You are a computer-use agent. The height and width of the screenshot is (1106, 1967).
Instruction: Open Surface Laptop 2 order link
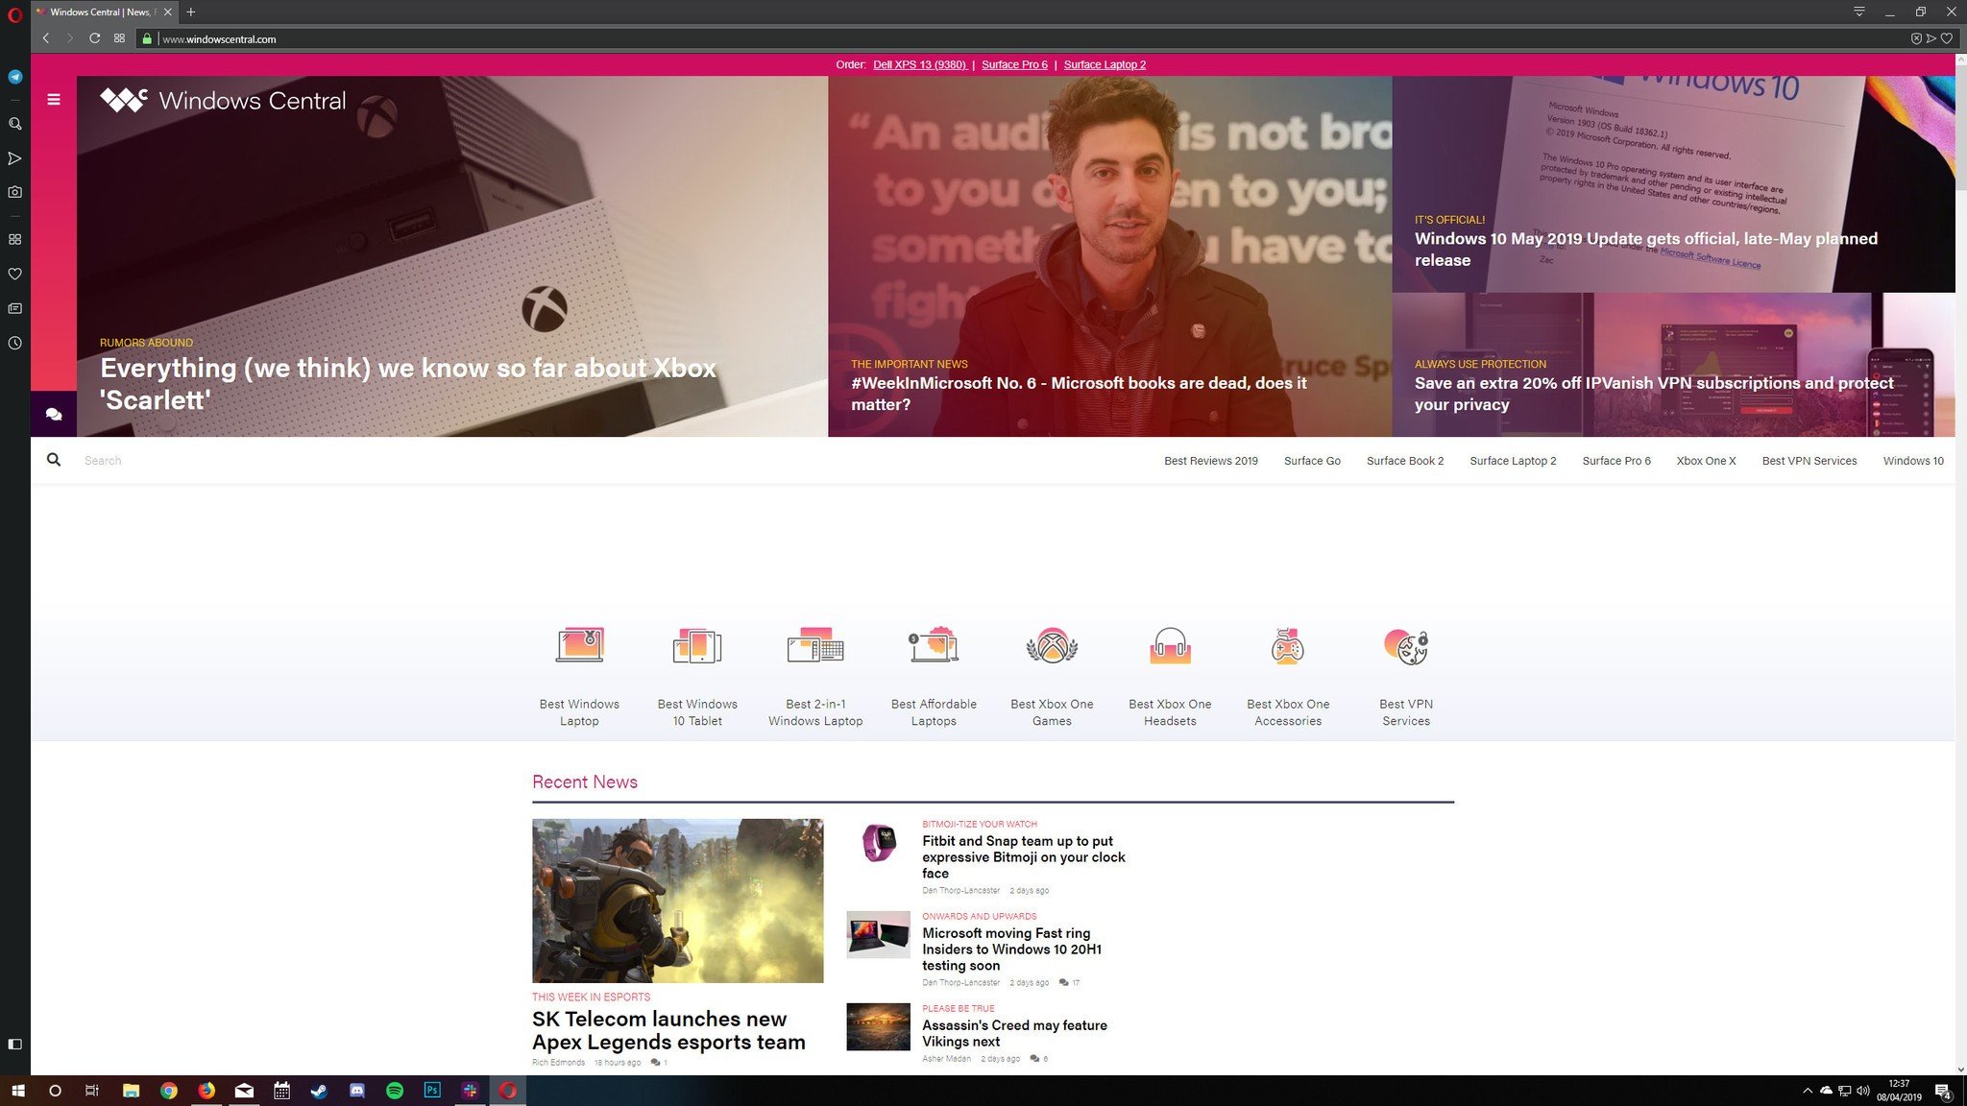pos(1105,64)
